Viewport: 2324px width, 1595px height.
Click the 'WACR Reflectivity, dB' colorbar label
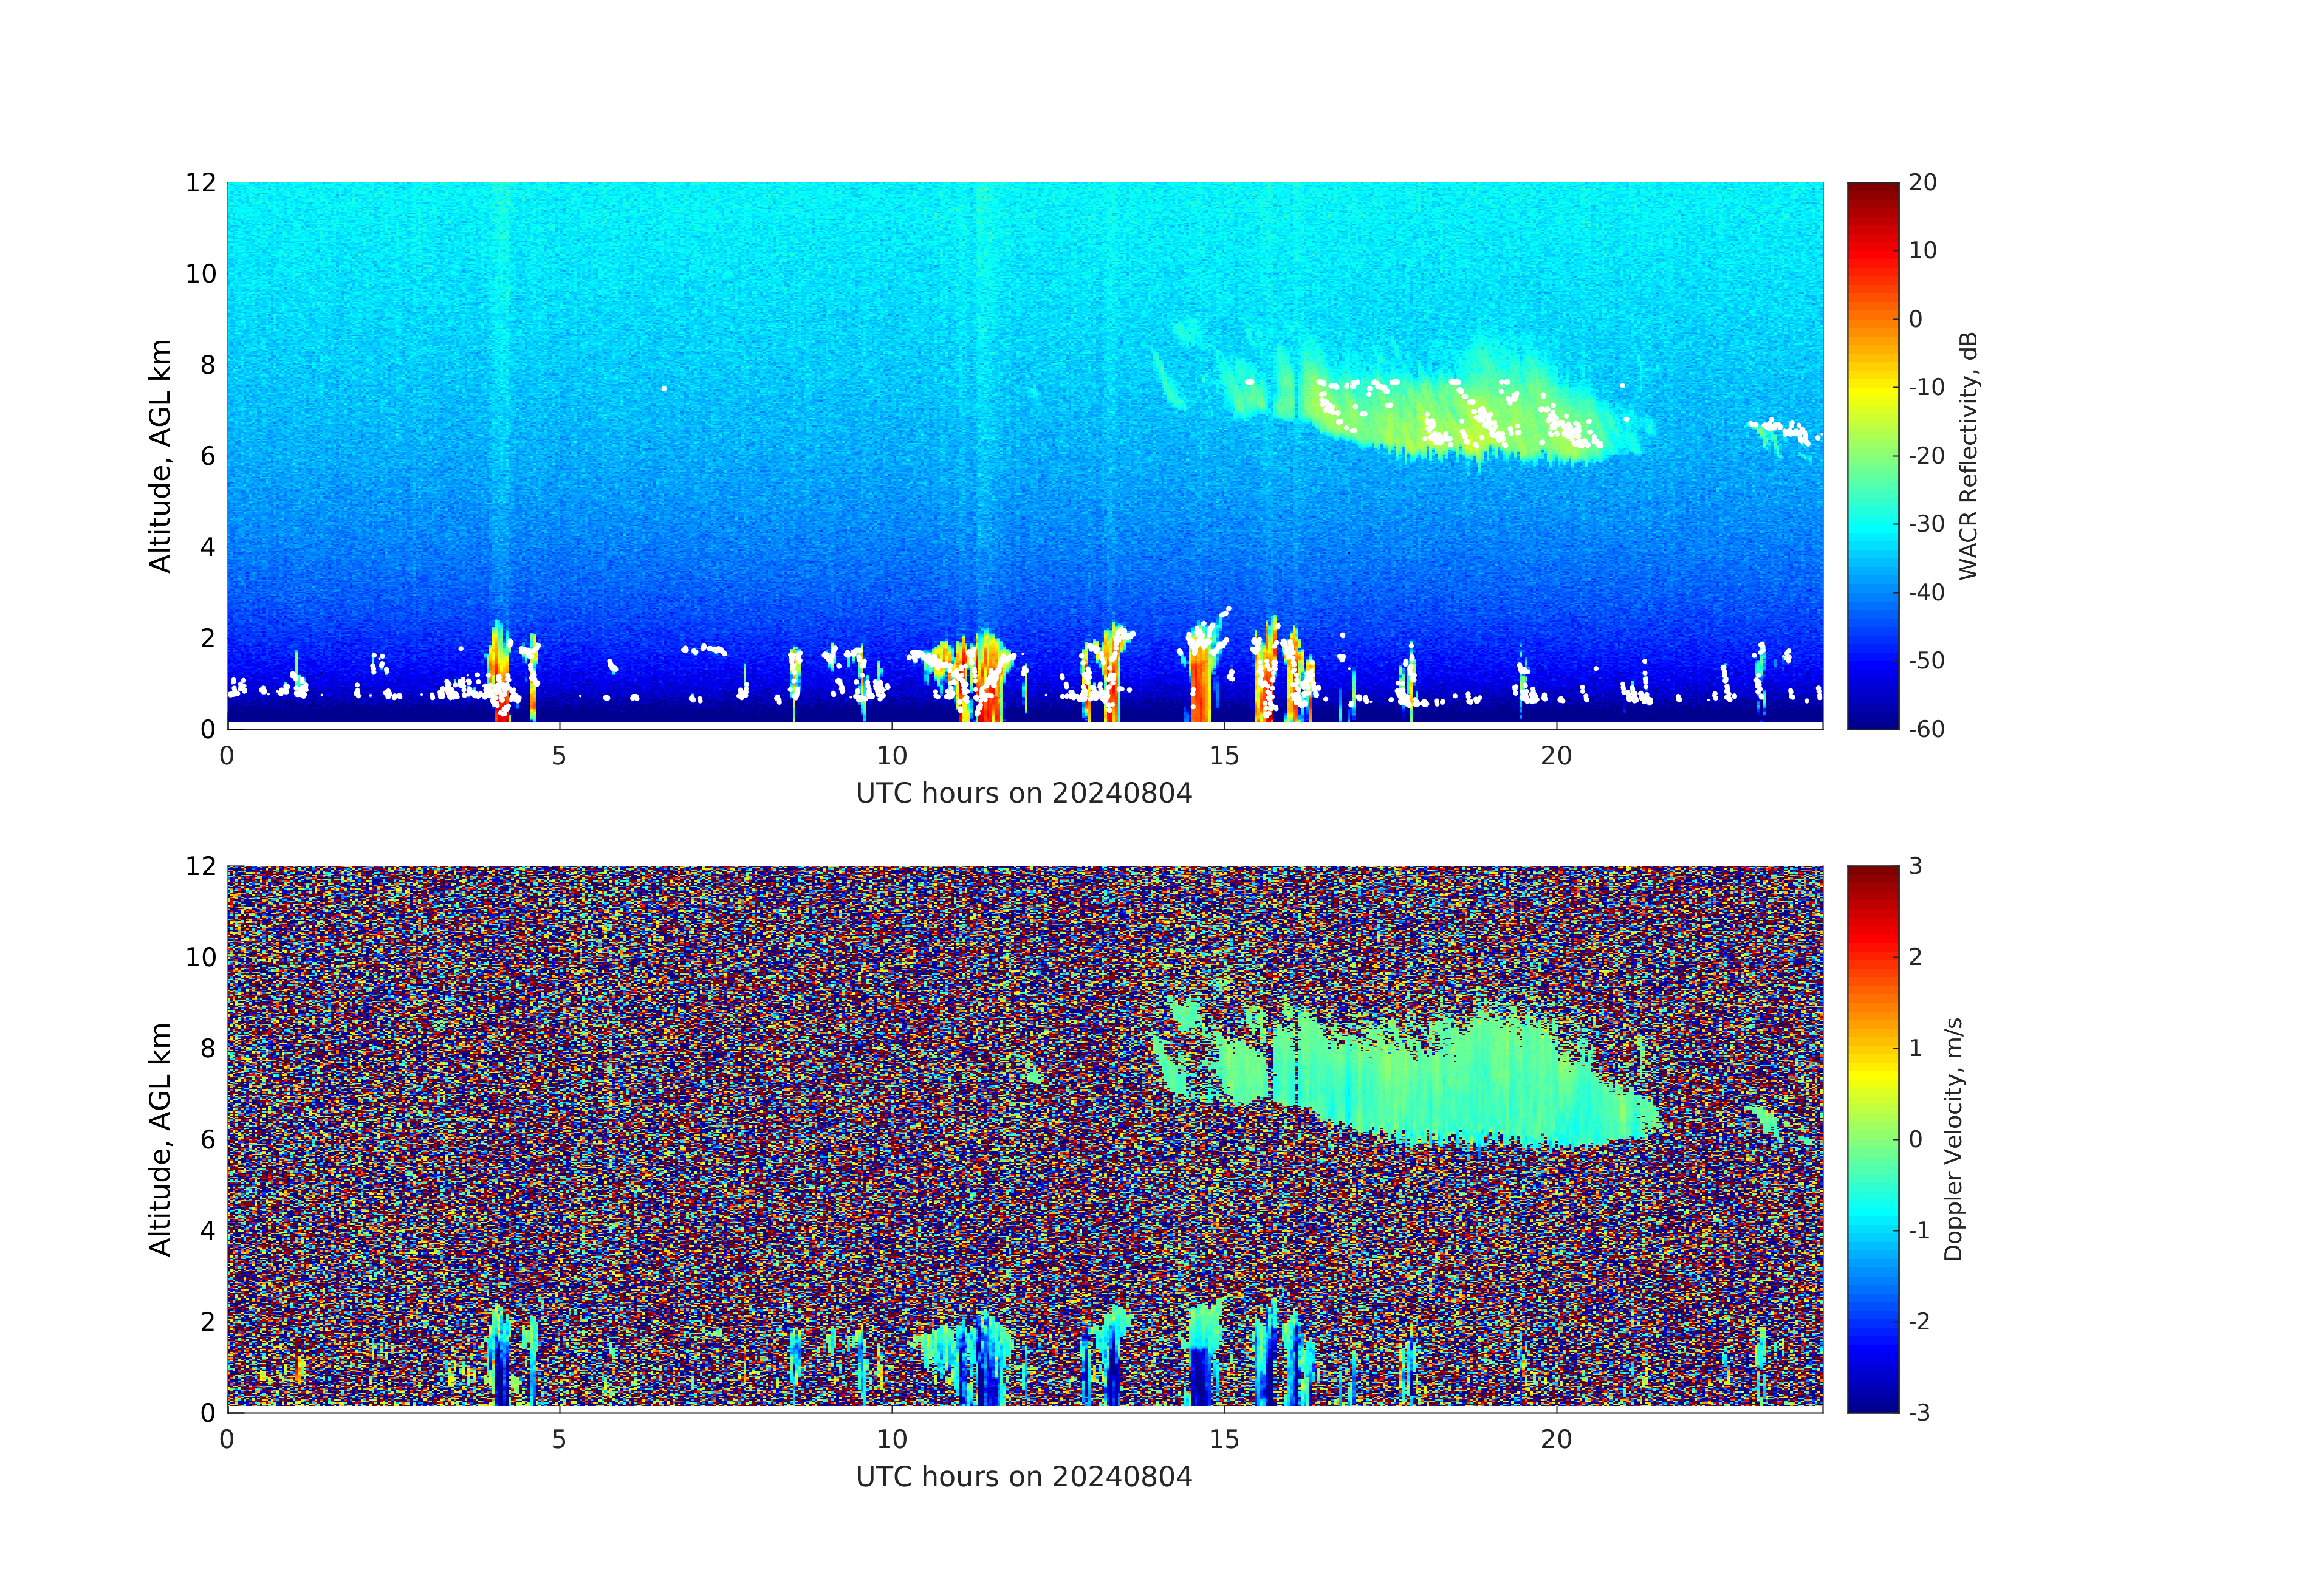pyautogui.click(x=1968, y=455)
